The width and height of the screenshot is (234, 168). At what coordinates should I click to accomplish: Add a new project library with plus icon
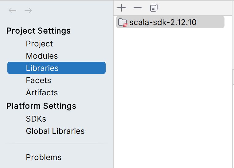pyautogui.click(x=122, y=8)
